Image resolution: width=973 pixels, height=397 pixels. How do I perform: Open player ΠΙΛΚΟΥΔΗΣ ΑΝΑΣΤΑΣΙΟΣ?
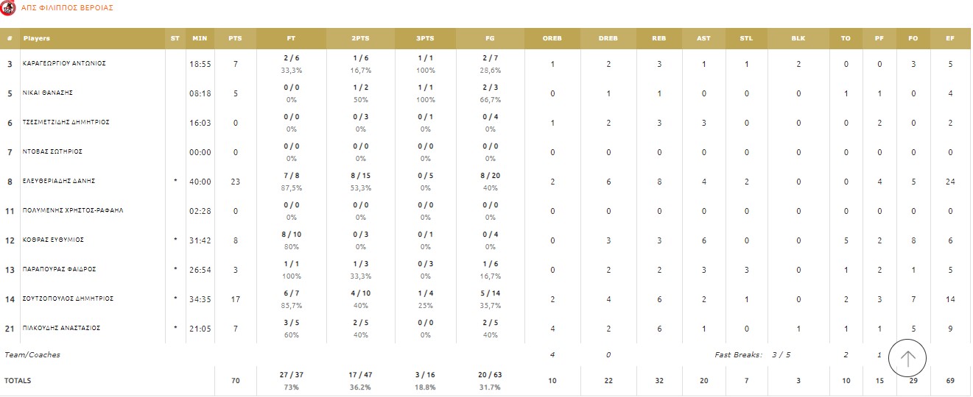pos(61,328)
